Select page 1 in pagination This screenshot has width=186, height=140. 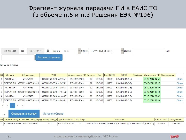coord(13,106)
